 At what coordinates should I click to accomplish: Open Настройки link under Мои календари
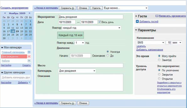(6, 65)
